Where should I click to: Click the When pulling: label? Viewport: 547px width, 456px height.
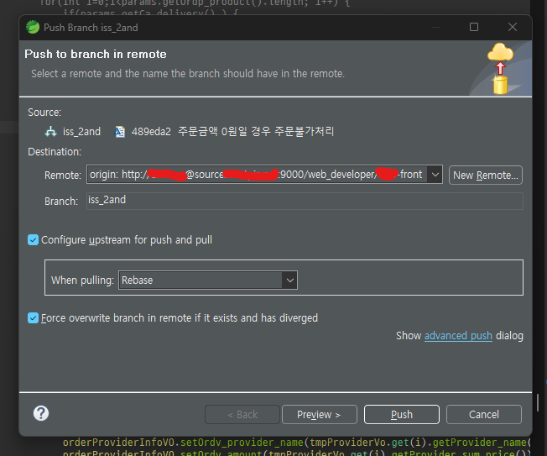tap(82, 280)
